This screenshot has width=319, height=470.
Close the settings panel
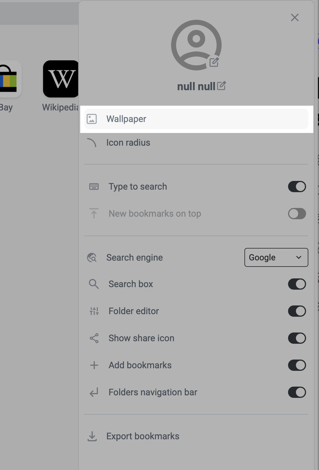tap(295, 18)
